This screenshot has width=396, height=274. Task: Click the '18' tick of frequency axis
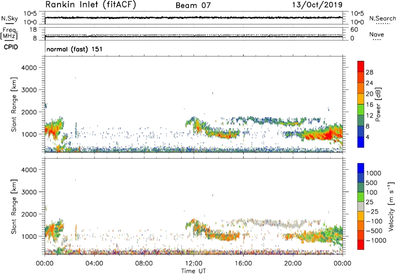[33, 30]
